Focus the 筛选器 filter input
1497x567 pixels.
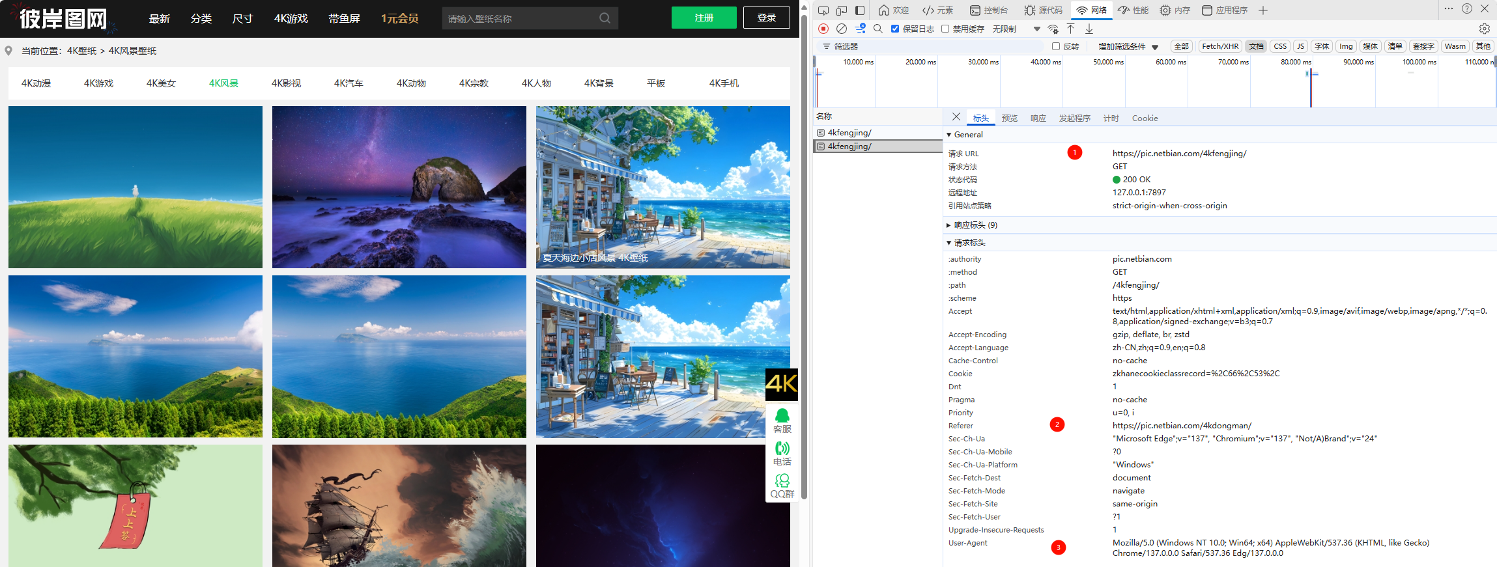[x=932, y=46]
